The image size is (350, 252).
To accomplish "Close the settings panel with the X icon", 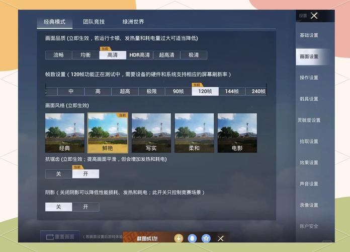I will [x=314, y=16].
